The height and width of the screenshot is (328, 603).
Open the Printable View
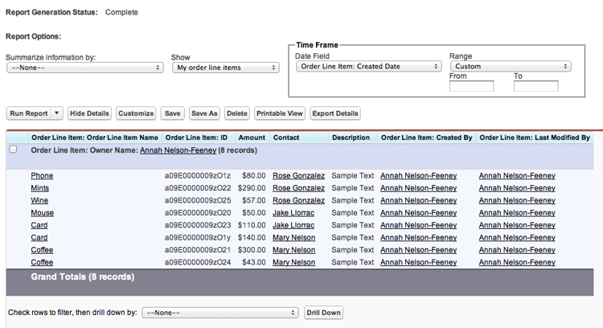[x=280, y=114]
